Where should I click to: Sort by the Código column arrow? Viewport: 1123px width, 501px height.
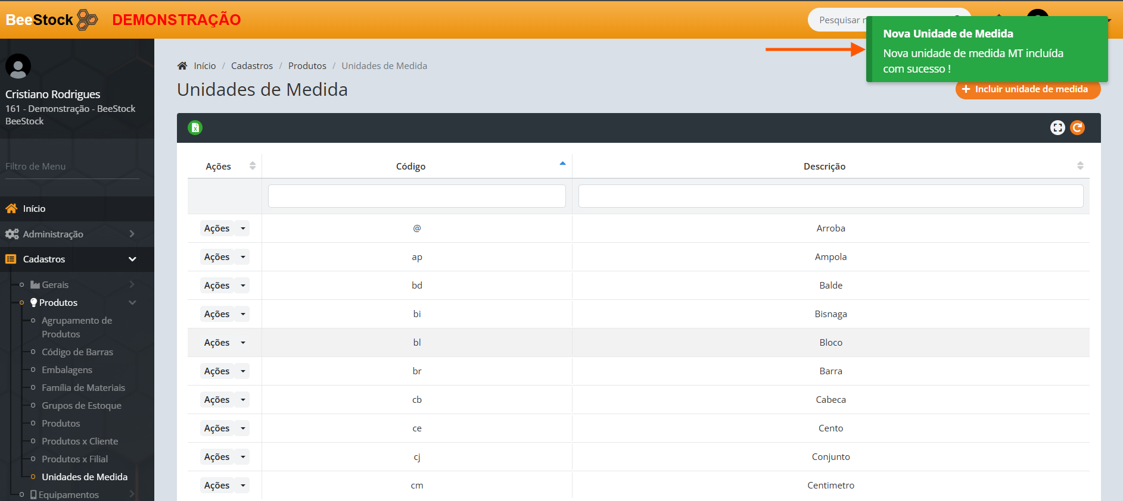(562, 164)
